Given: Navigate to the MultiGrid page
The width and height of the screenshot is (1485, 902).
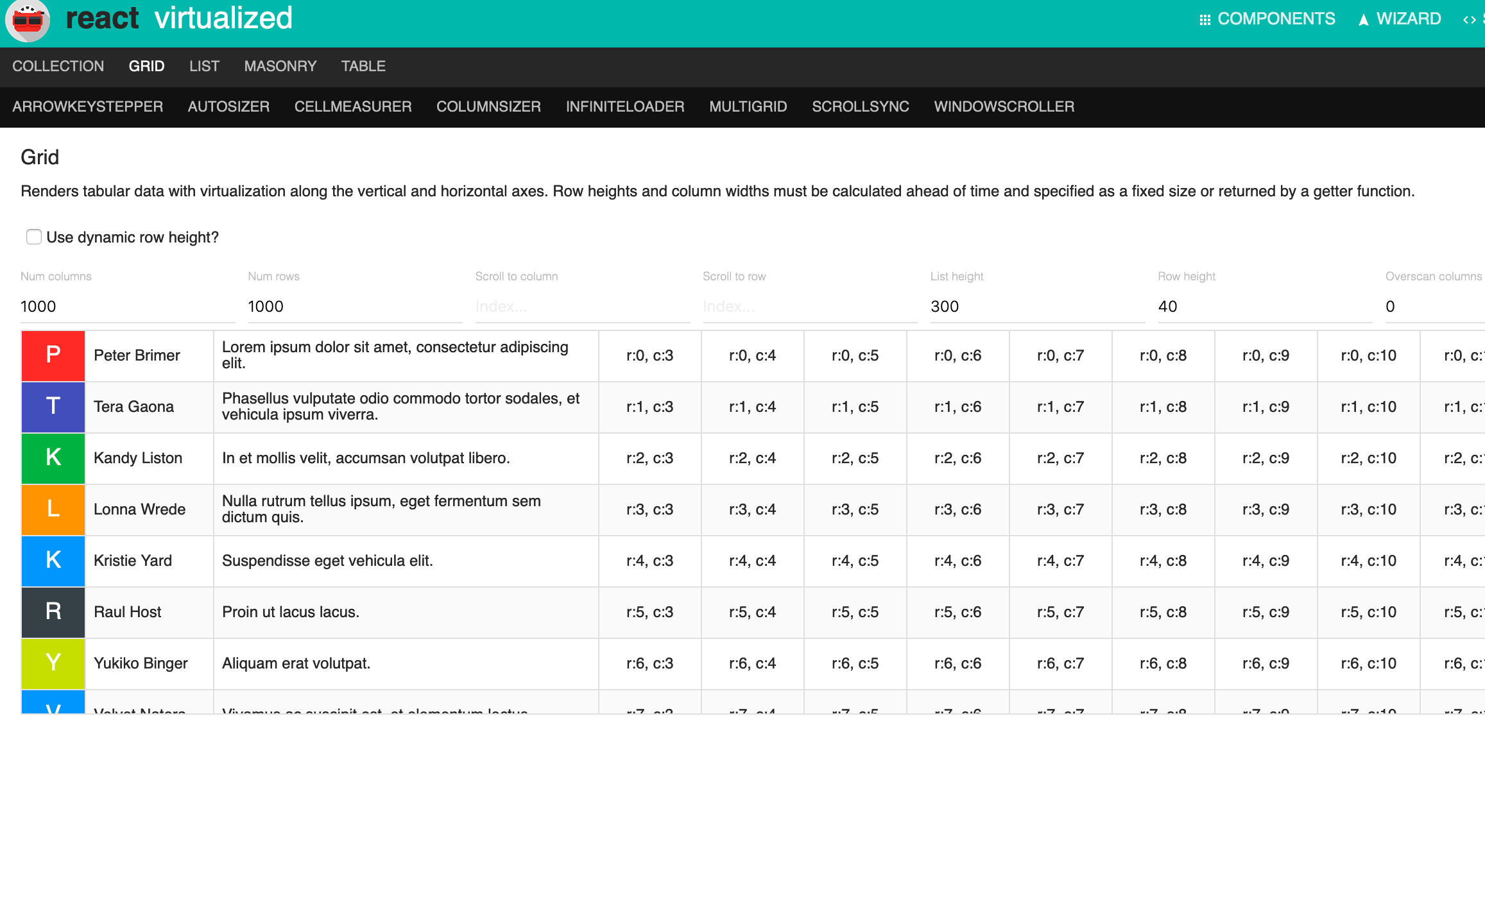Looking at the screenshot, I should point(748,106).
